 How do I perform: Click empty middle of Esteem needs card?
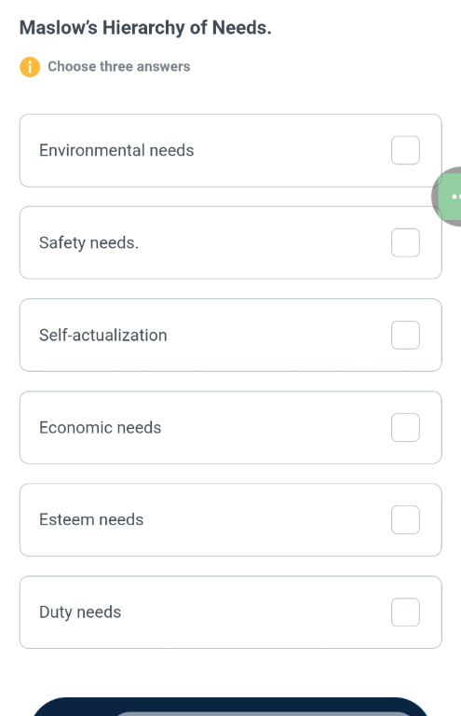pos(266,519)
